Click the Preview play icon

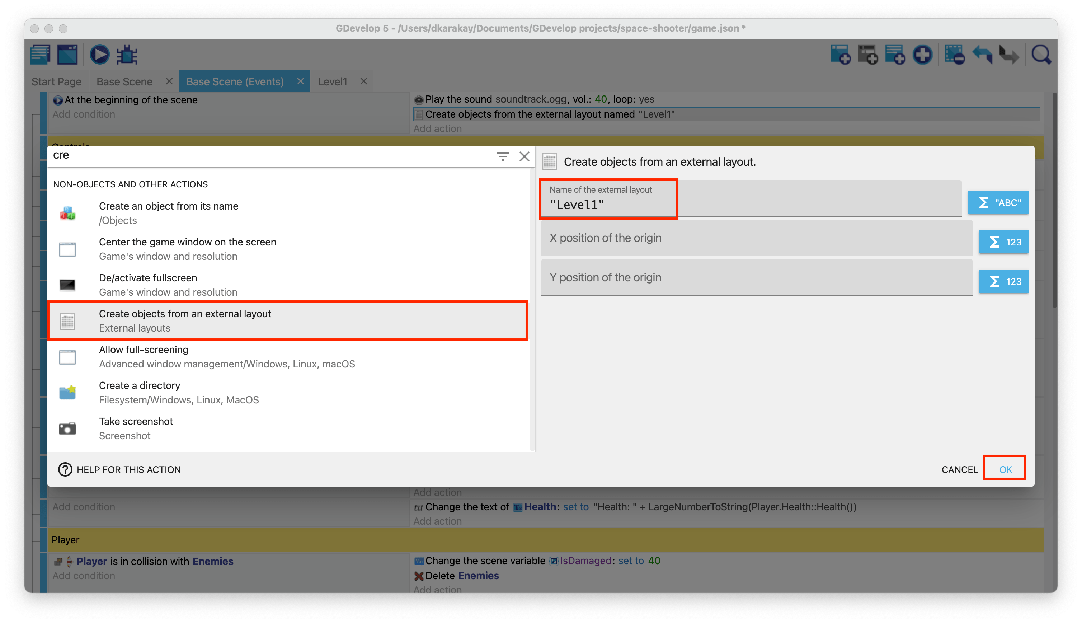click(99, 55)
